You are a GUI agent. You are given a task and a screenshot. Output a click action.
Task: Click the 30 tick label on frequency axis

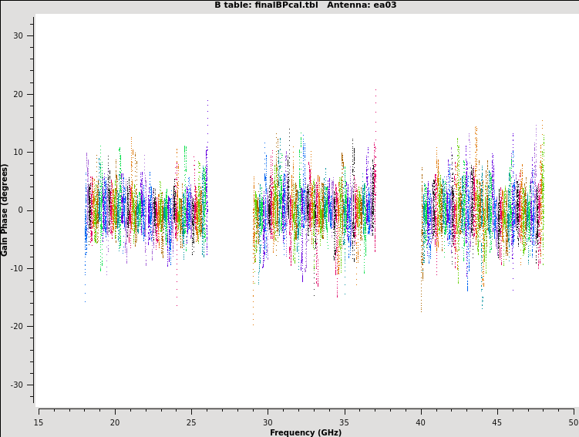(268, 422)
